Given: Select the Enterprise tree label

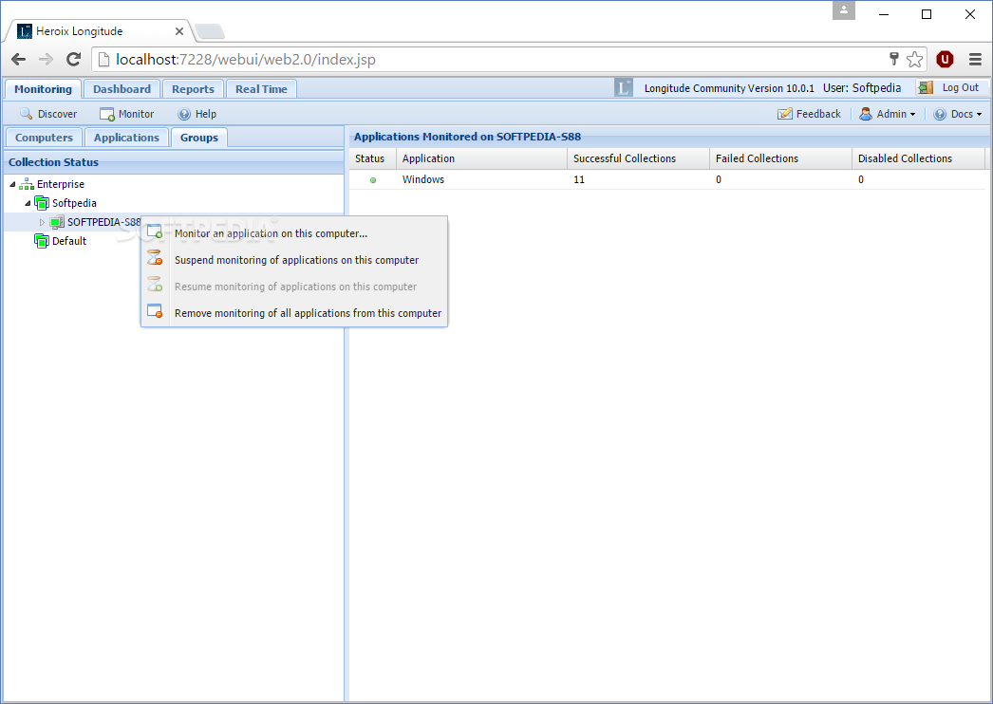Looking at the screenshot, I should (x=60, y=184).
